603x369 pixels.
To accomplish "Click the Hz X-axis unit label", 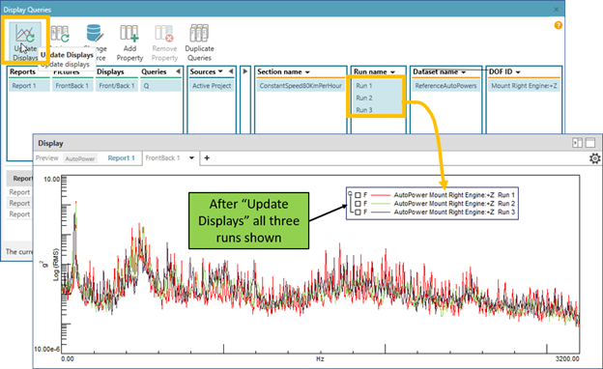I will 320,359.
